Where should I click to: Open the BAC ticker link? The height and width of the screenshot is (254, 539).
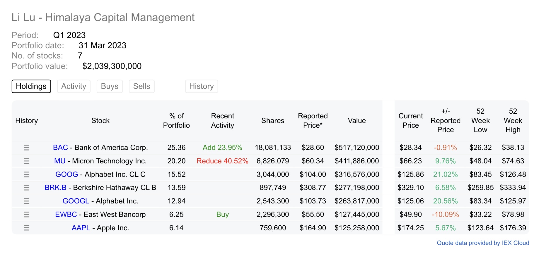tap(60, 148)
